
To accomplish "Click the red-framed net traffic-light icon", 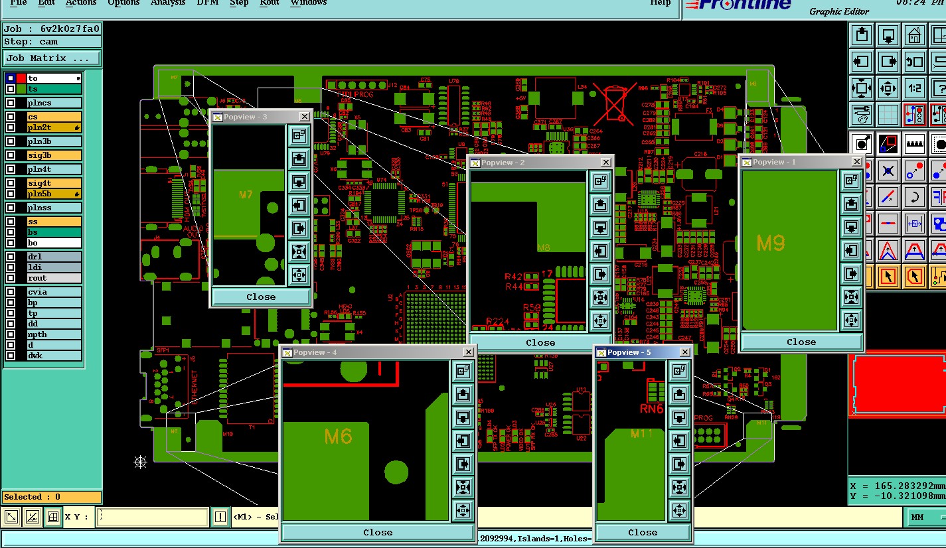I will coord(915,115).
